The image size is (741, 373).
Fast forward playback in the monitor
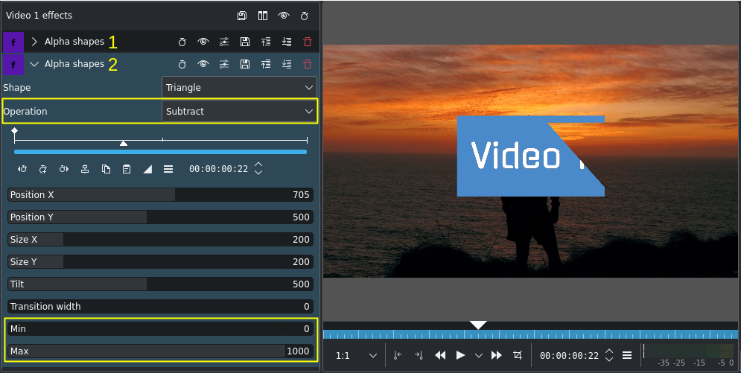496,356
